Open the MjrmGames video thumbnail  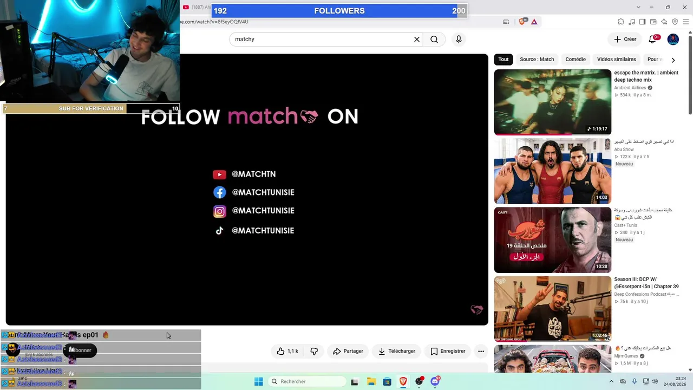pyautogui.click(x=553, y=359)
